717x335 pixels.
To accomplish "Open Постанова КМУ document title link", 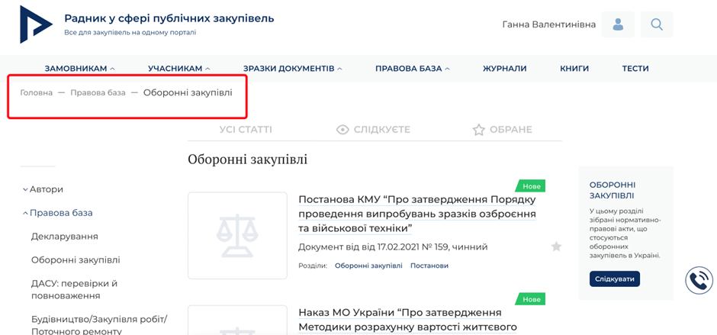I will 417,214.
